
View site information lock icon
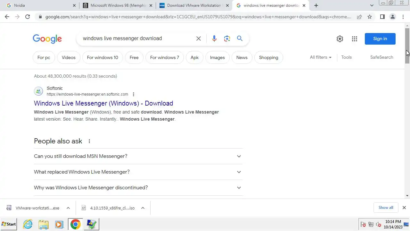pyautogui.click(x=40, y=17)
